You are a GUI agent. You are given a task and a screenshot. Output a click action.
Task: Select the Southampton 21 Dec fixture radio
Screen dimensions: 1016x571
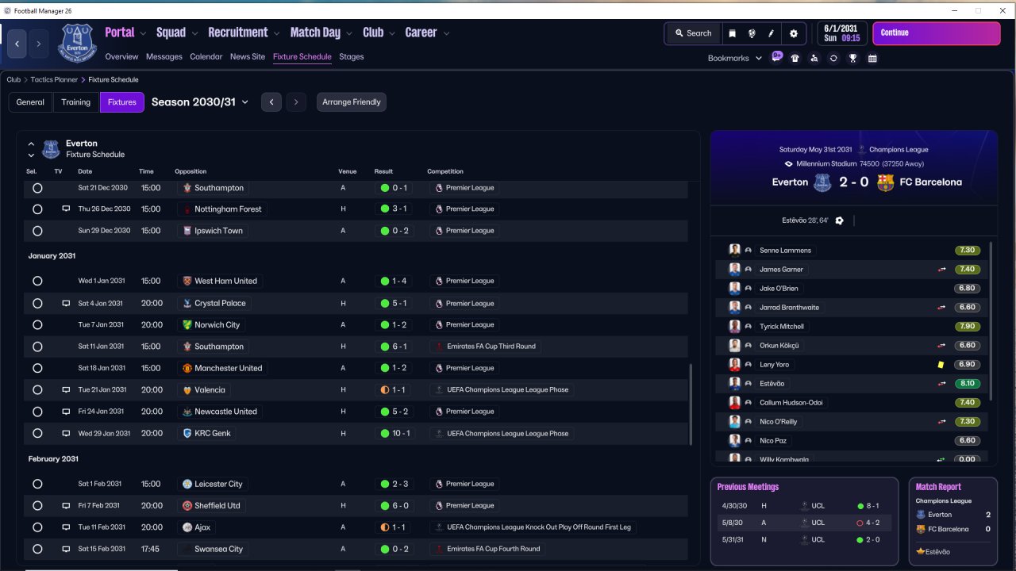point(37,188)
